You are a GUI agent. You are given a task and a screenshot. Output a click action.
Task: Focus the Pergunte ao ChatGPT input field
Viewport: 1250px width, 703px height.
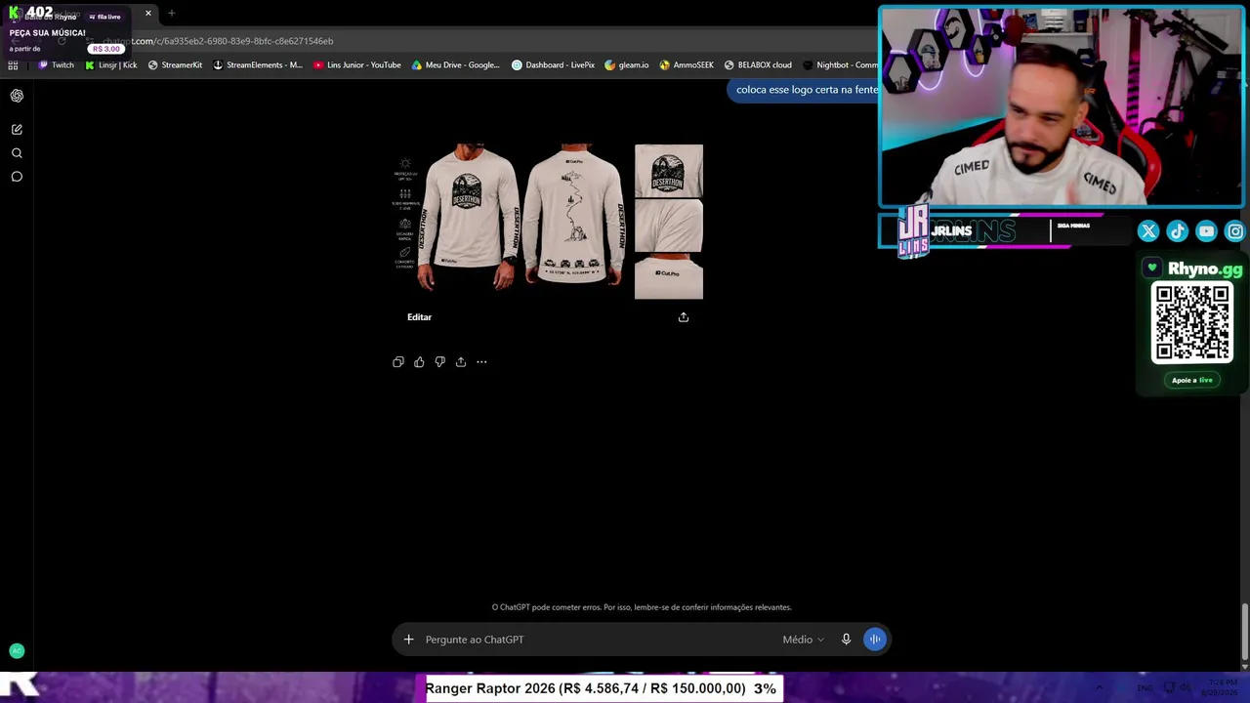[x=598, y=640]
